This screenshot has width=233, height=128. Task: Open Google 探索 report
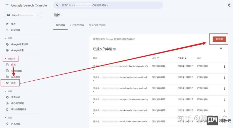tap(17, 50)
